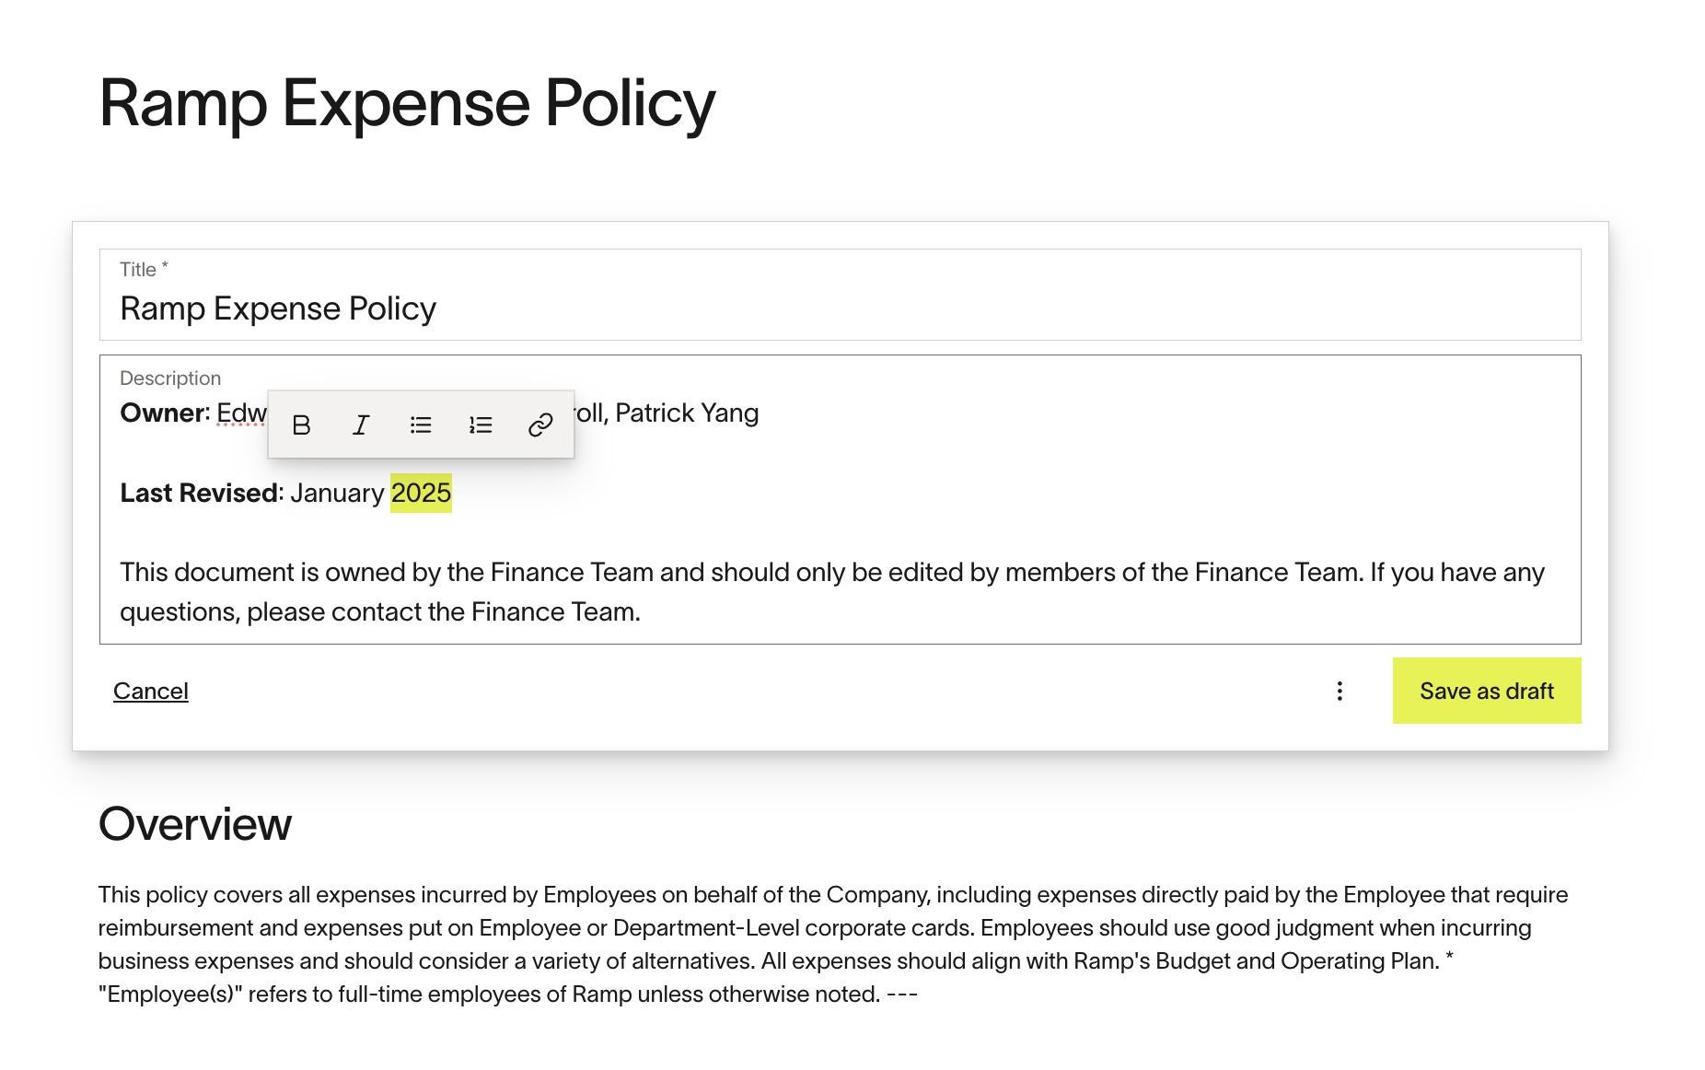Insert a bulleted list
The width and height of the screenshot is (1705, 1070).
421,425
